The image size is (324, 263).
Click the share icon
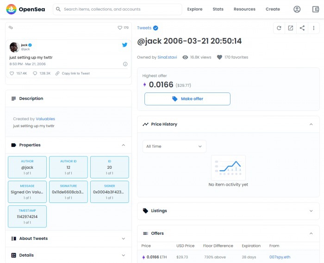pyautogui.click(x=302, y=28)
